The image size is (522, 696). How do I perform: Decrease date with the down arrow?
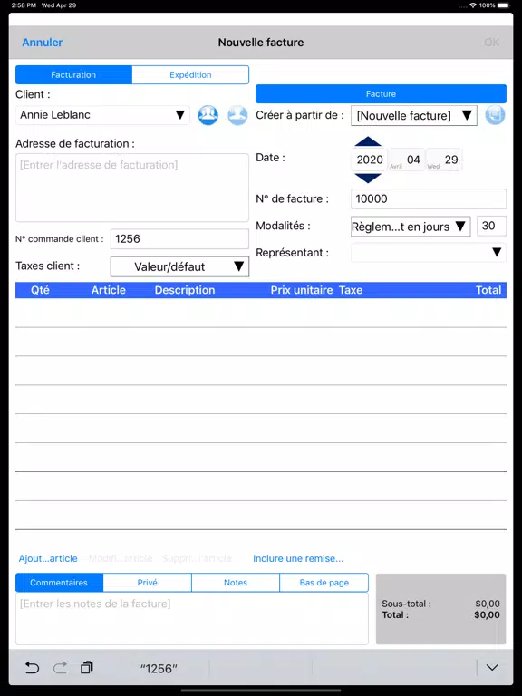[368, 178]
